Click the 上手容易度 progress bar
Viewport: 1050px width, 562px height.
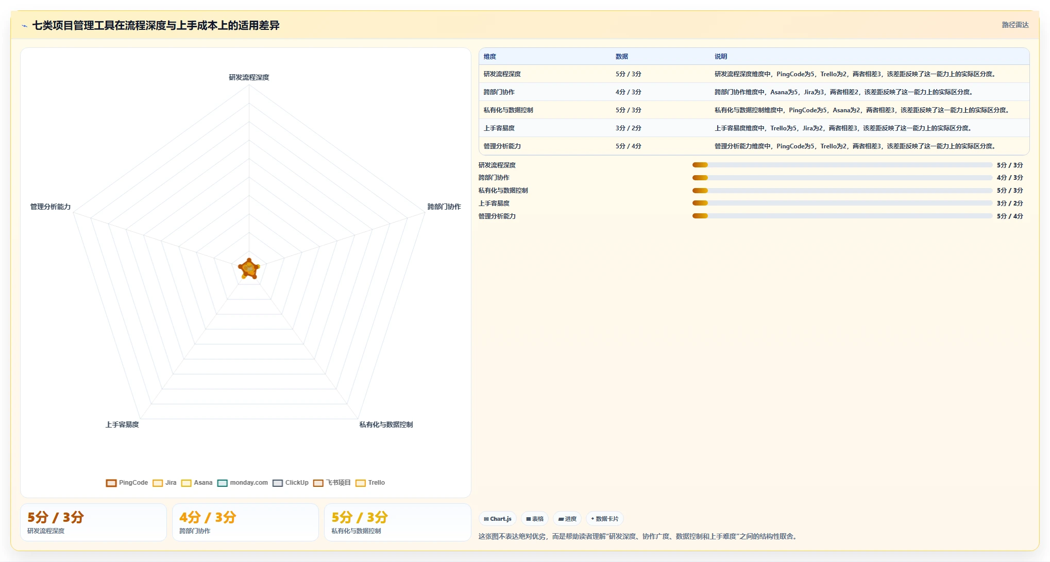[x=842, y=203]
